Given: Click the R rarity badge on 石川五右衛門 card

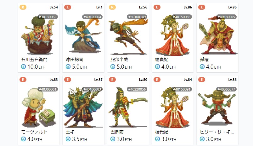Looking at the screenshot, I should pos(23,7).
